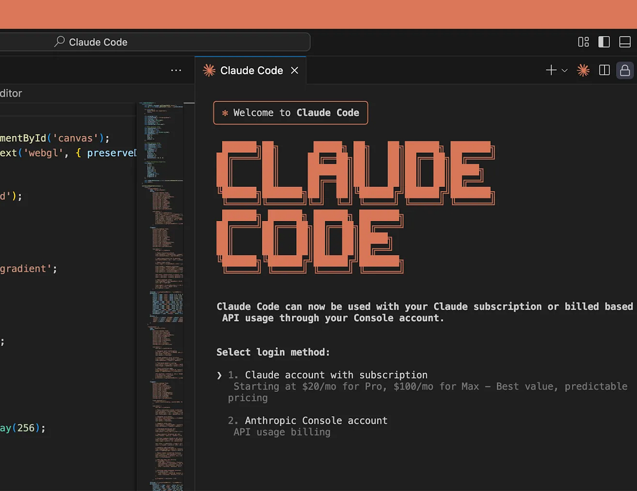Switch to the Claude Code tab
The height and width of the screenshot is (491, 637).
[251, 71]
